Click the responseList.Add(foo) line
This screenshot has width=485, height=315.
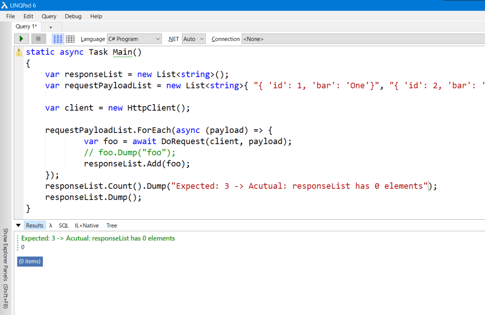(x=137, y=164)
